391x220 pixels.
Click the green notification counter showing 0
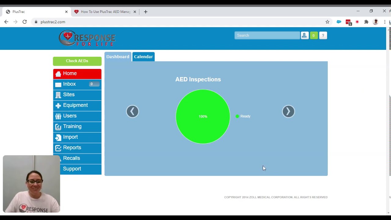click(x=314, y=35)
